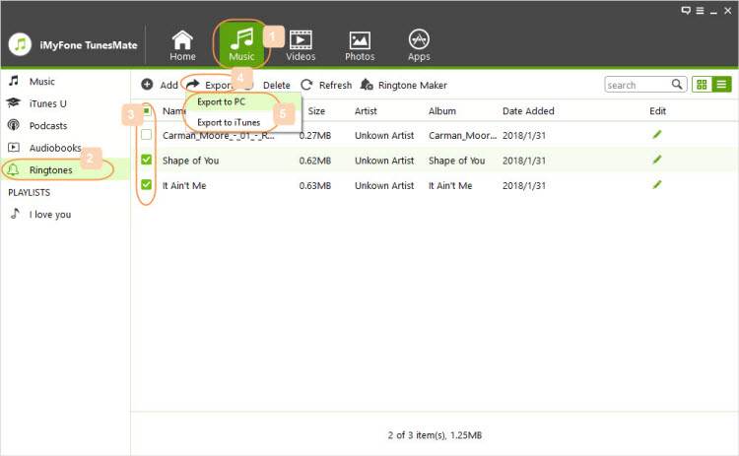
Task: Click the Edit column header
Action: pyautogui.click(x=657, y=111)
